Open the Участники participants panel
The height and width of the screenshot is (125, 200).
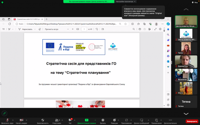57,120
